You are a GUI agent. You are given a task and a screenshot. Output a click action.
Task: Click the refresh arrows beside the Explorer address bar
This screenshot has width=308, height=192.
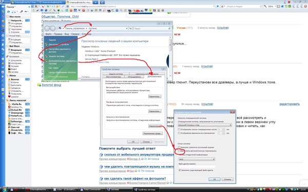[130, 28]
